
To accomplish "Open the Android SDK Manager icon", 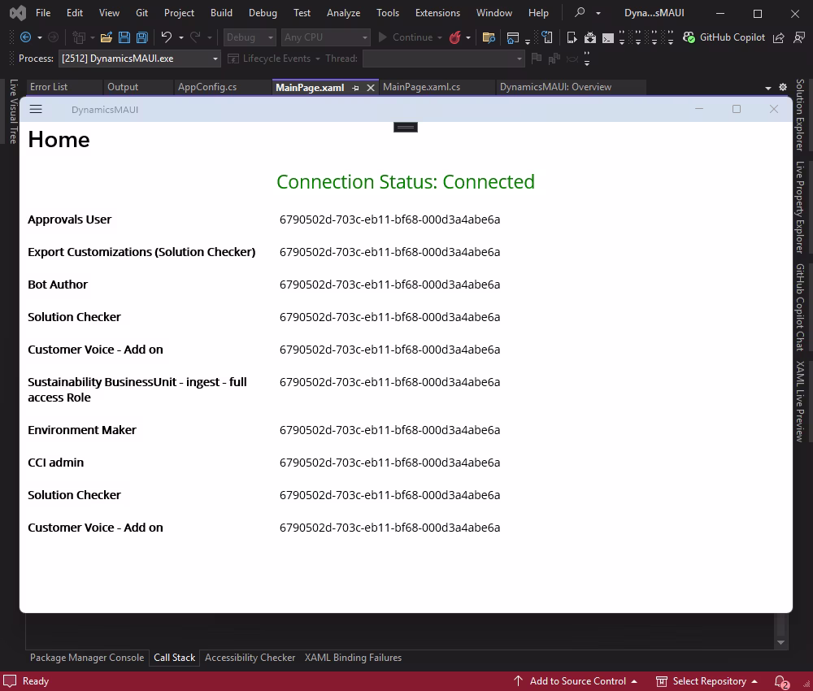I will point(590,37).
